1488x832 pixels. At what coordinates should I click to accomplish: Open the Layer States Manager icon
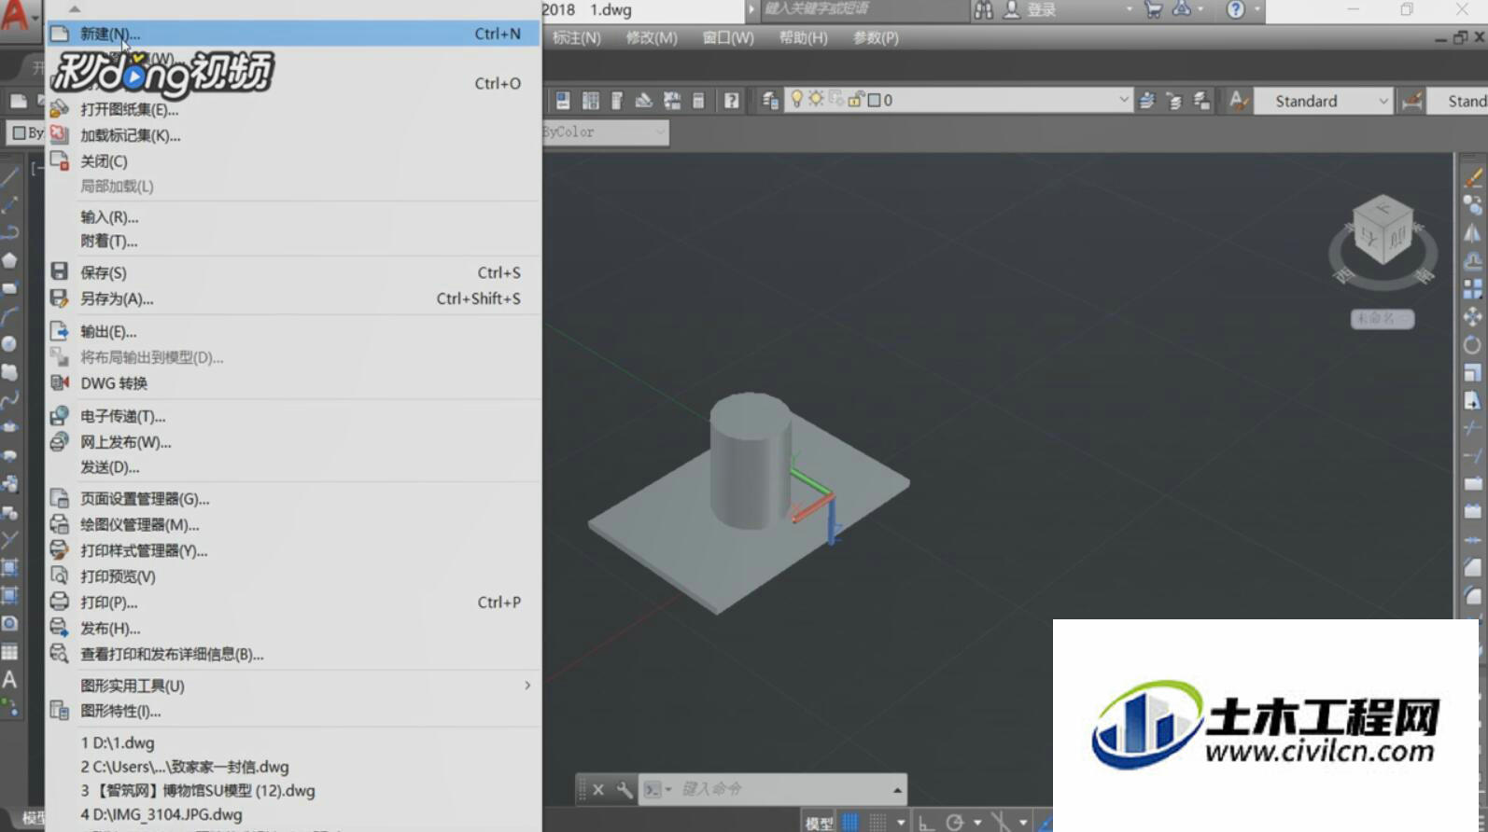(x=1201, y=101)
